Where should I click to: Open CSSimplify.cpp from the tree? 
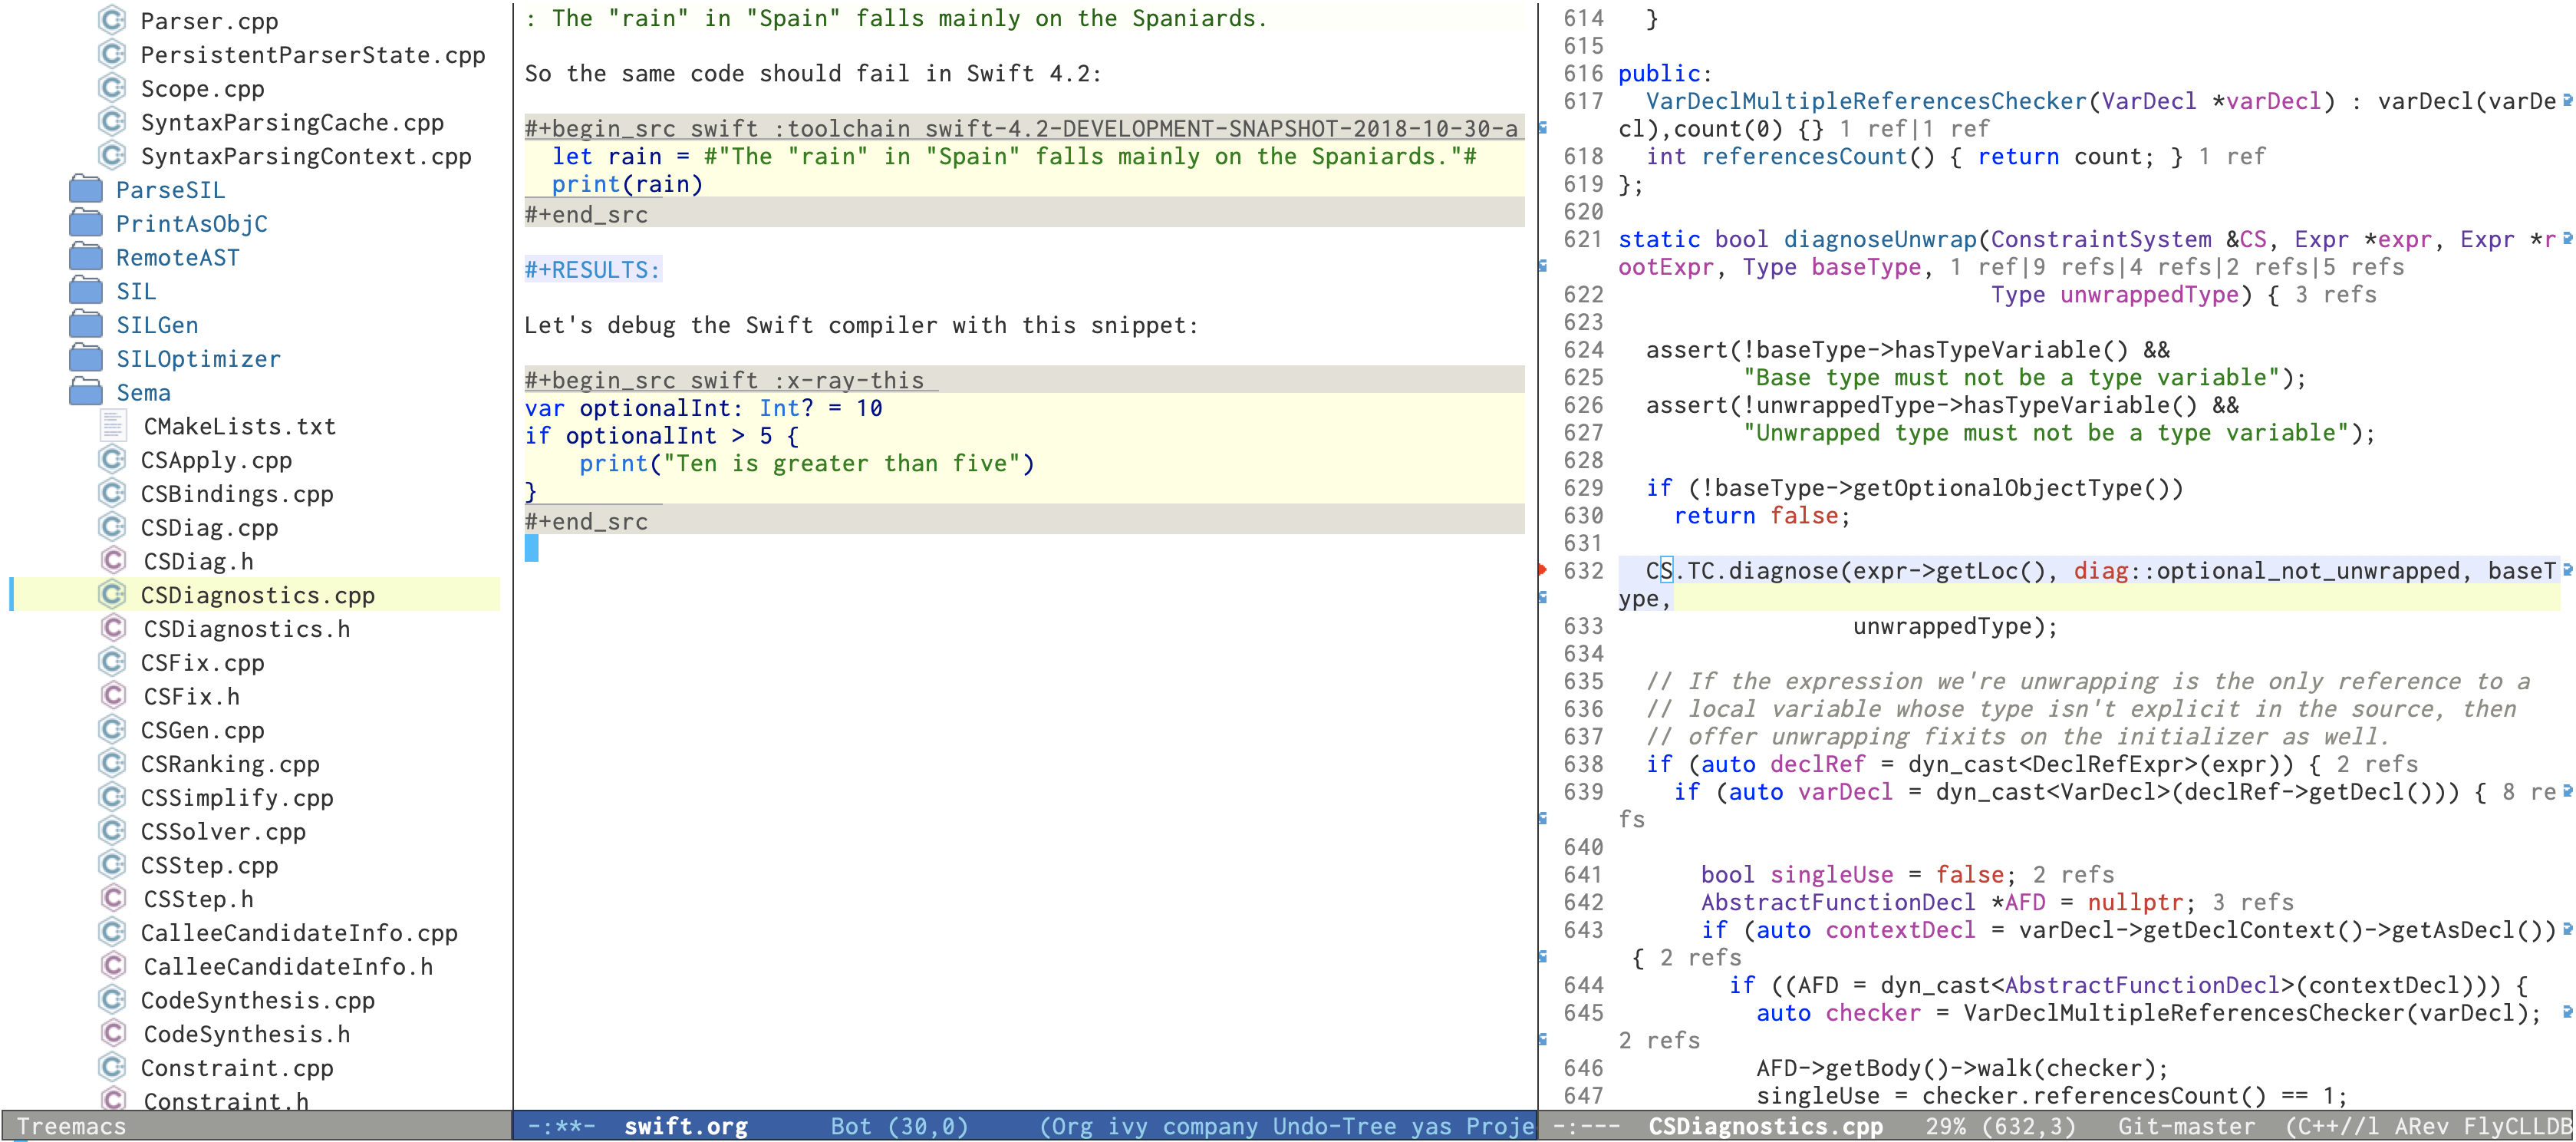[236, 797]
